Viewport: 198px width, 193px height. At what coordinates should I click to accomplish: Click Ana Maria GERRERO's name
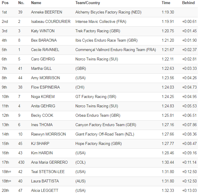pos(49,162)
